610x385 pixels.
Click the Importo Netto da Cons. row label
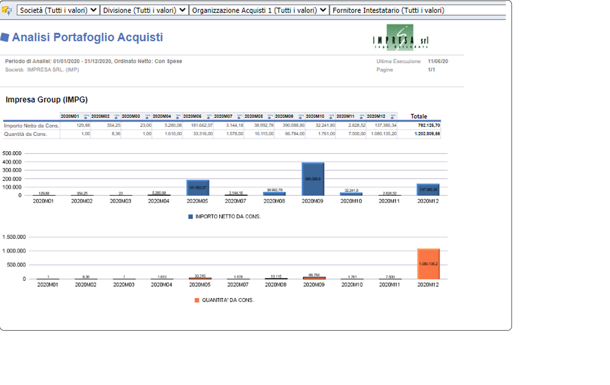tap(31, 125)
